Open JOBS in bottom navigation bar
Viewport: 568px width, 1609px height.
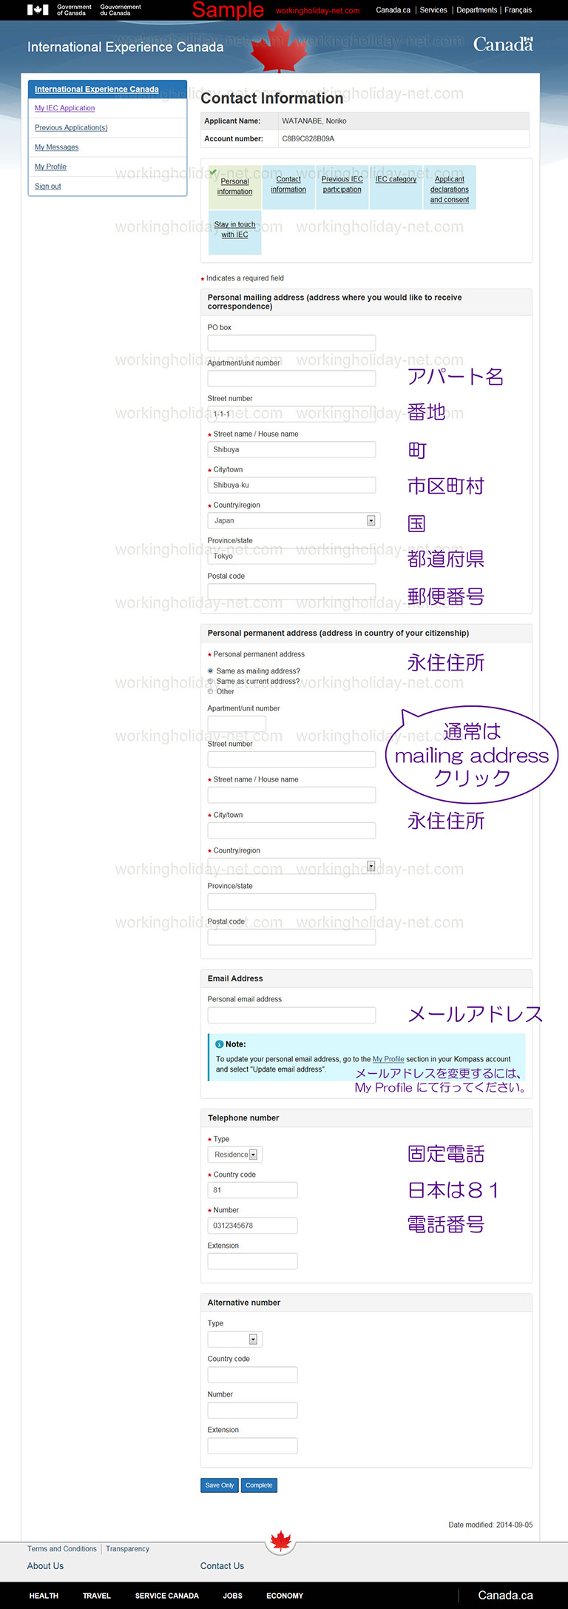point(232,1596)
